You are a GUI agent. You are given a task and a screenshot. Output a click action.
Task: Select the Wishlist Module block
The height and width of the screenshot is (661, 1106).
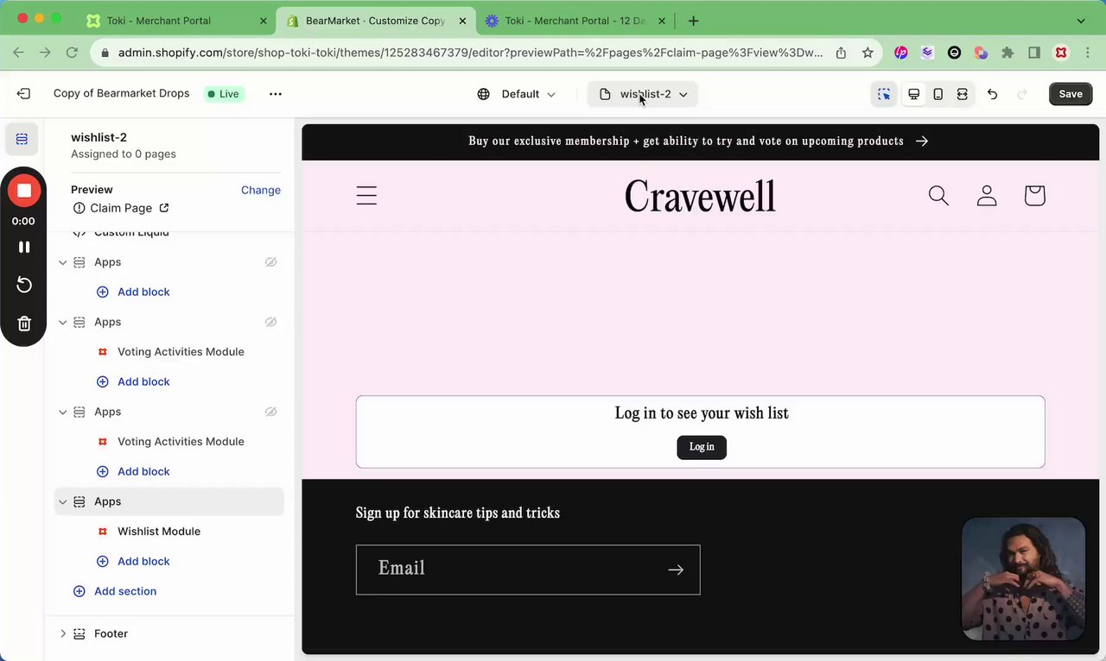tap(159, 532)
